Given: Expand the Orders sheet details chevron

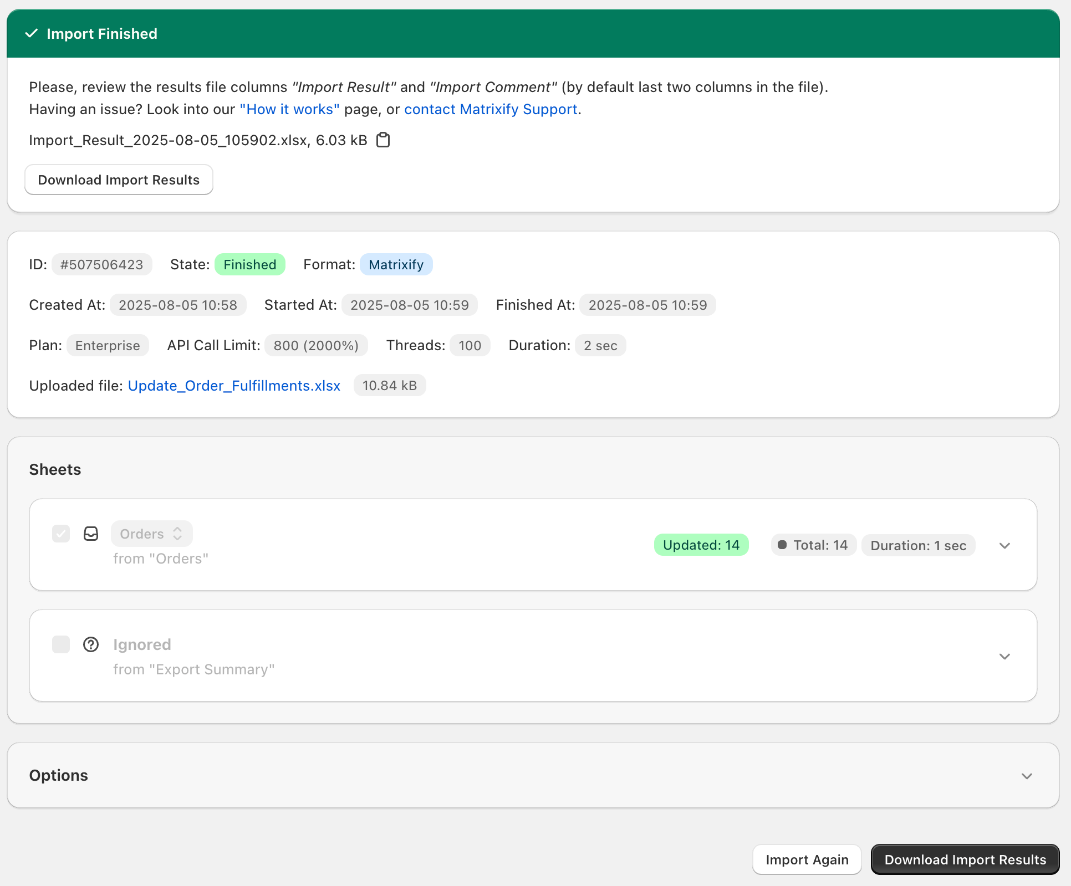Looking at the screenshot, I should [1004, 546].
